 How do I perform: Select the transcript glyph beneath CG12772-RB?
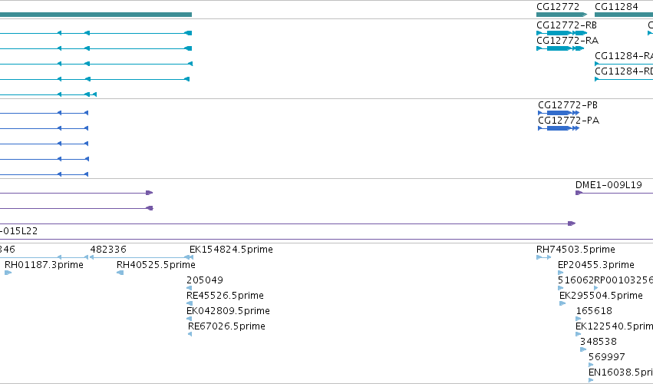pos(562,33)
